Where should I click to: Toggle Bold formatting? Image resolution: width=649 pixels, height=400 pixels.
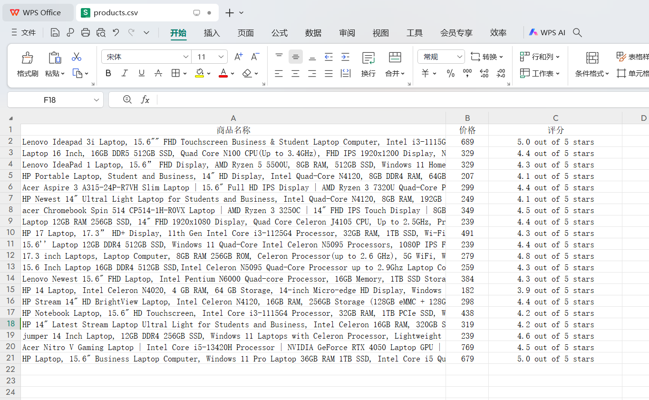[x=108, y=73]
